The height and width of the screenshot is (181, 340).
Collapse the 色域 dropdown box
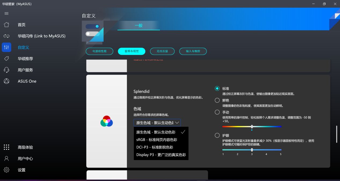point(157,123)
